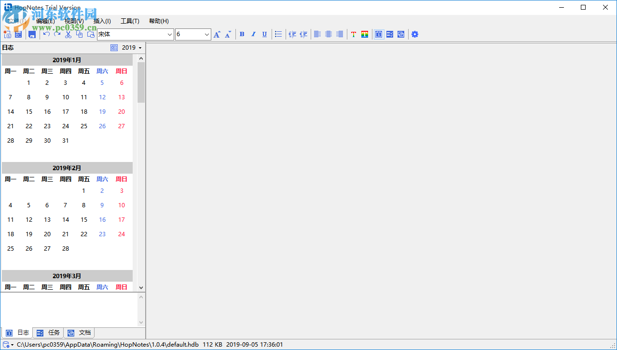Pick the rainbow text highlight color icon
The image size is (617, 350).
coord(365,34)
